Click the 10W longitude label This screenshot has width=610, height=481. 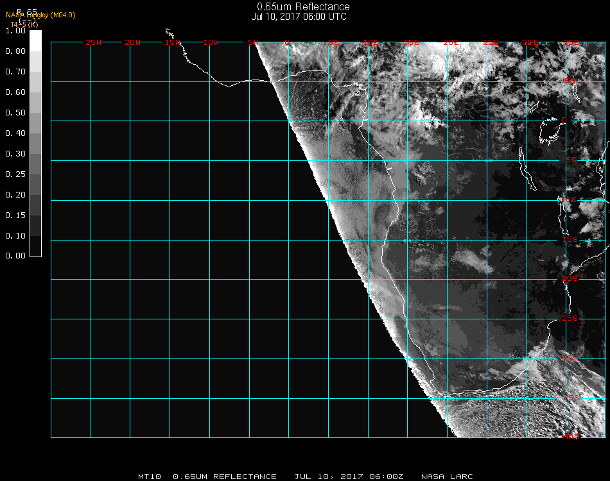[211, 42]
